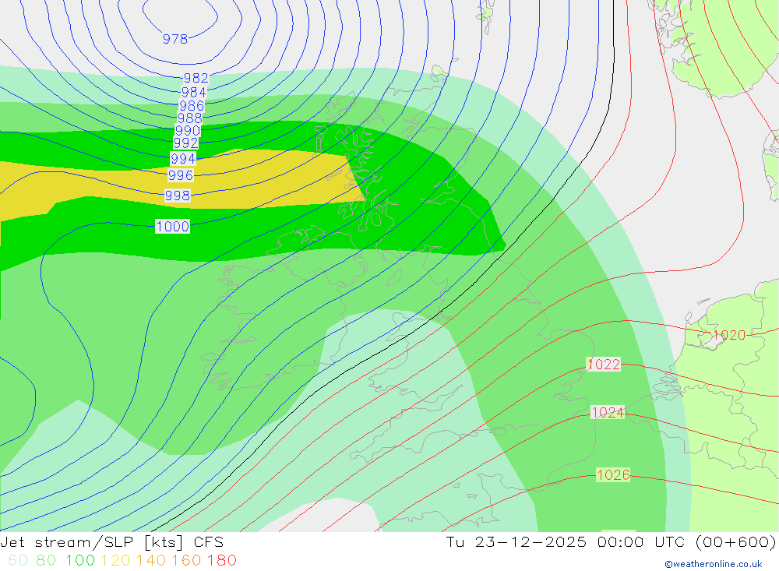Image resolution: width=779 pixels, height=571 pixels.
Task: Click the red 1020 isobar label
Action: click(x=729, y=335)
